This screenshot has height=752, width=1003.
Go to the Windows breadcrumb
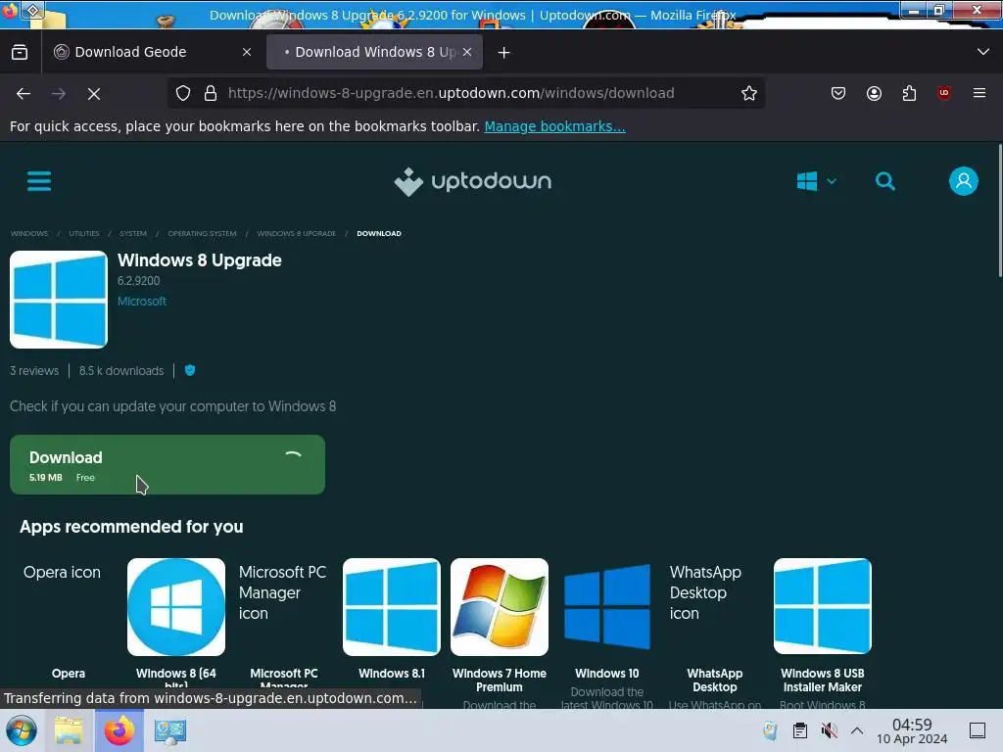tap(29, 233)
